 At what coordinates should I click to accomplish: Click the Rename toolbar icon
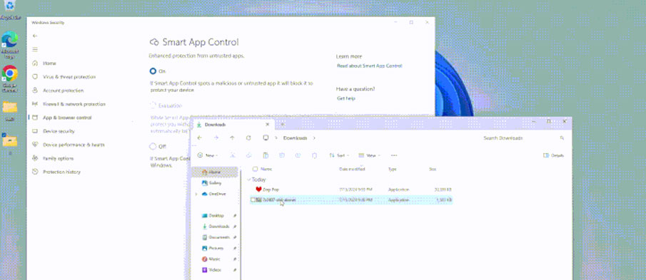click(x=282, y=155)
